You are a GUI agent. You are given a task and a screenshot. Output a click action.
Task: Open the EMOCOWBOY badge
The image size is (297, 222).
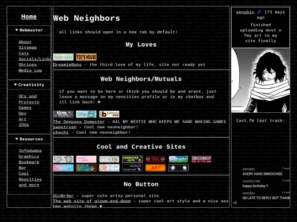[x=201, y=159]
